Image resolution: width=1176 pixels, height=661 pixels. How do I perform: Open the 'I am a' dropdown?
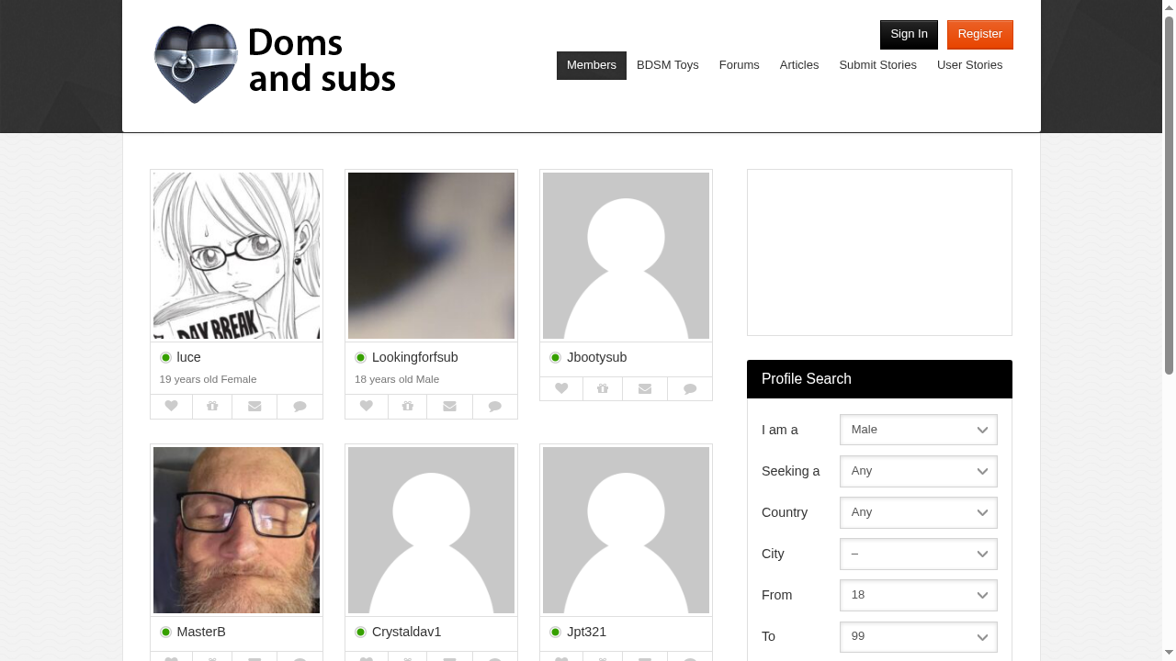click(x=918, y=429)
